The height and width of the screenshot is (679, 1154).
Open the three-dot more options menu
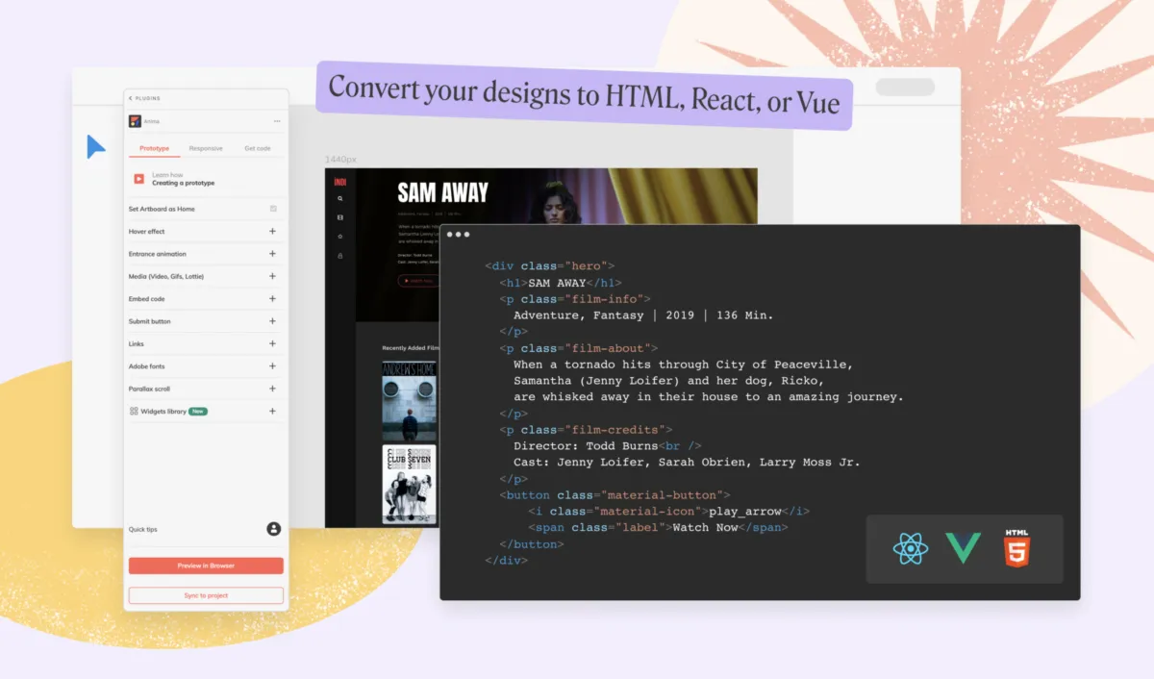277,121
